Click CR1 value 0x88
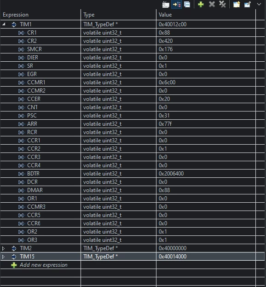The height and width of the screenshot is (287, 266). tap(164, 33)
